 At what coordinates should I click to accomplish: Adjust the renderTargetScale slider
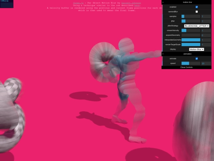[x=191, y=45]
